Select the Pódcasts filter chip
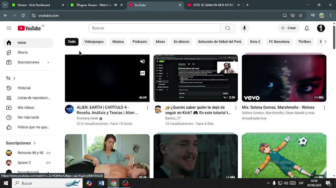The width and height of the screenshot is (336, 188). (140, 42)
